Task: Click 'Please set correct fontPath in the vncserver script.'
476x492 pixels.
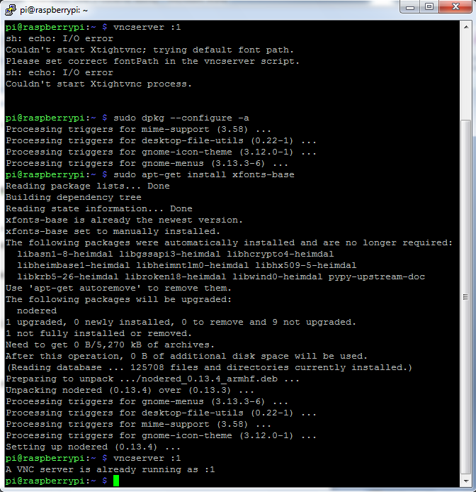Action: [152, 61]
